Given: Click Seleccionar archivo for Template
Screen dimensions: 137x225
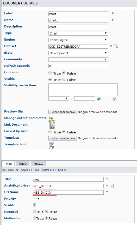Looking at the screenshot, I should click(63, 138).
